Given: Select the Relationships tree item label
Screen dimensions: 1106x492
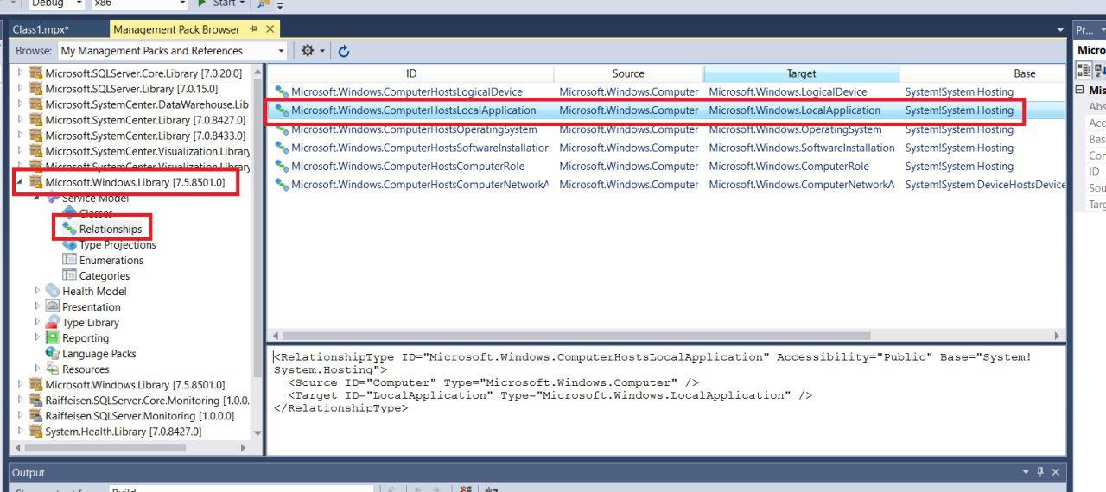Looking at the screenshot, I should [111, 229].
